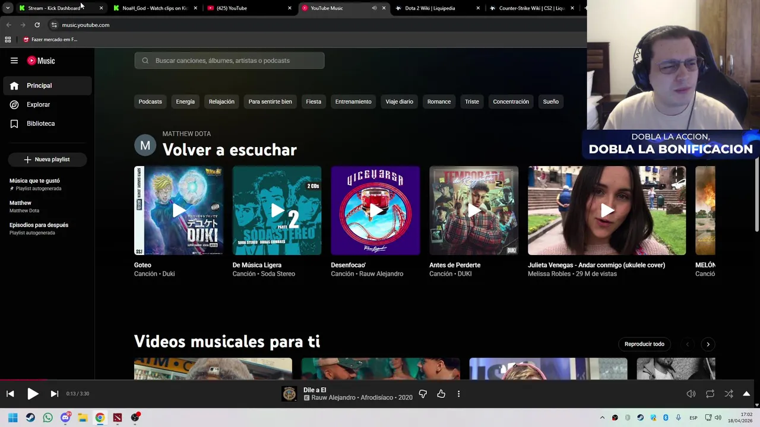Play the Antes de Perderte thumbnail
Image resolution: width=760 pixels, height=427 pixels.
(x=474, y=211)
